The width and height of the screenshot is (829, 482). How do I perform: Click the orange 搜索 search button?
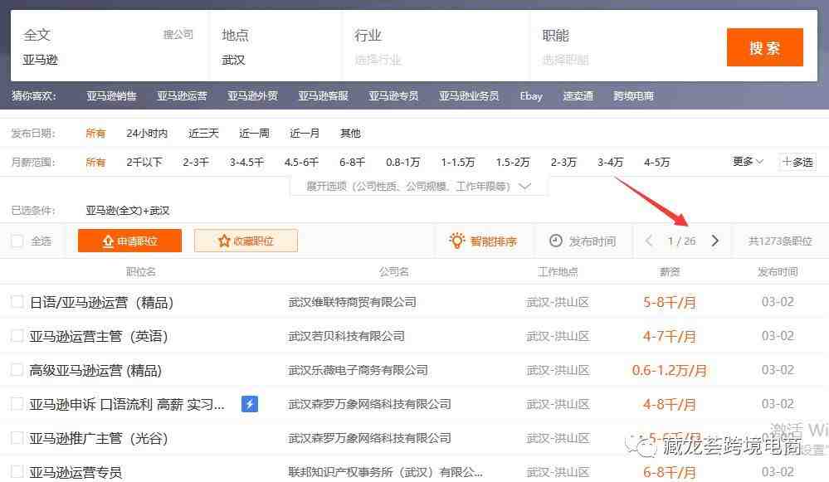click(764, 47)
